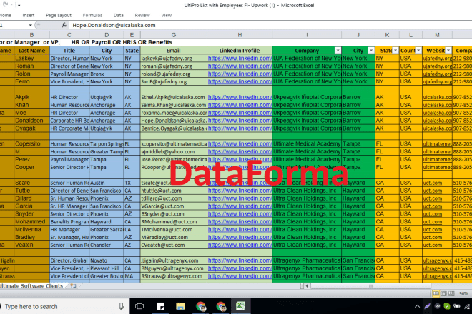Screen dimensions: 472x314
Task: Select the email cell ajmiddleb@yahoo.com
Action: coord(174,152)
